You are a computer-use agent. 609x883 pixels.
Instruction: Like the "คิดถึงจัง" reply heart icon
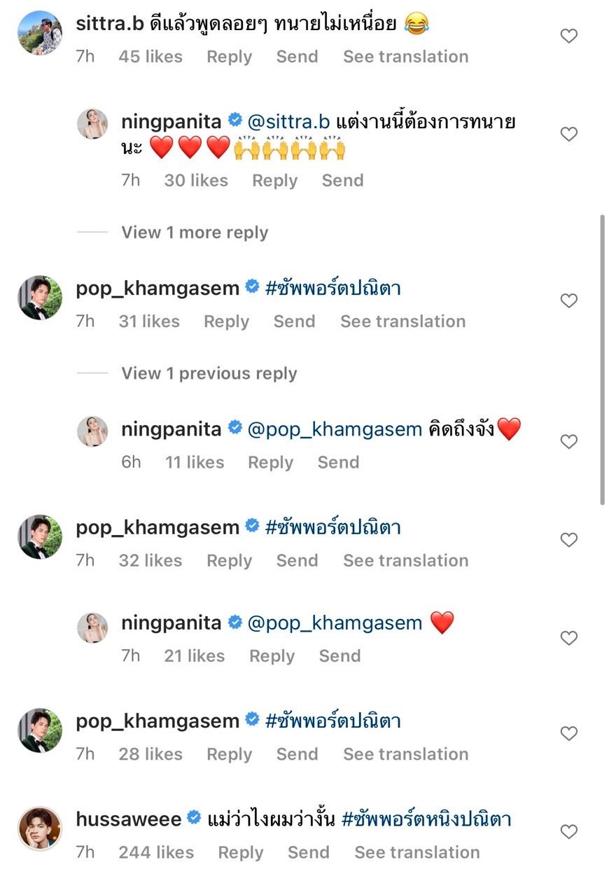pyautogui.click(x=569, y=442)
